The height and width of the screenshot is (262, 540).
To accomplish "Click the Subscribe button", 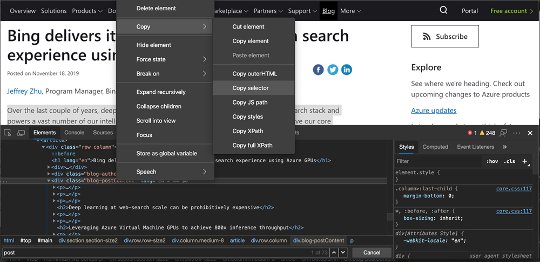I will tap(445, 36).
